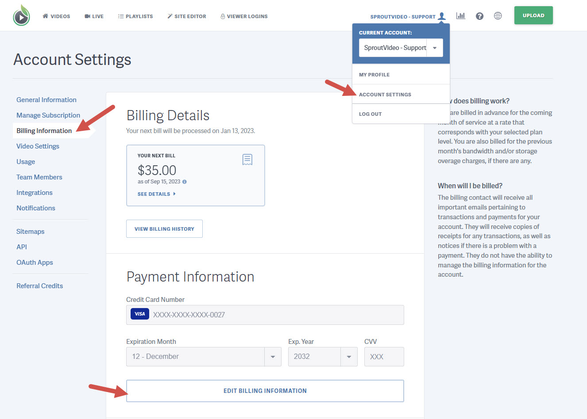Go to Manage Subscription in the sidebar
Image resolution: width=587 pixels, height=419 pixels.
coord(48,115)
